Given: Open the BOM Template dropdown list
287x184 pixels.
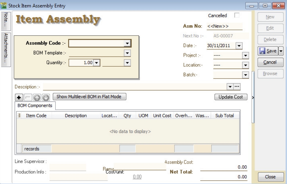Looking at the screenshot, I should coord(127,52).
